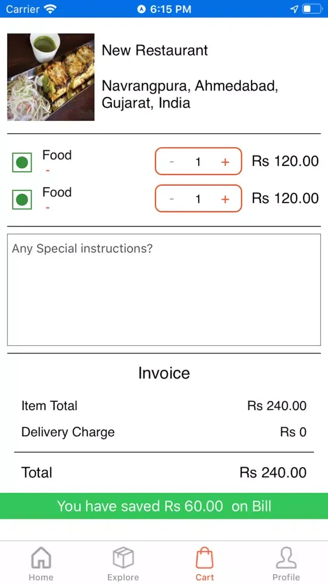The width and height of the screenshot is (328, 584).
Task: Tap the Cart bag icon
Action: pyautogui.click(x=204, y=558)
